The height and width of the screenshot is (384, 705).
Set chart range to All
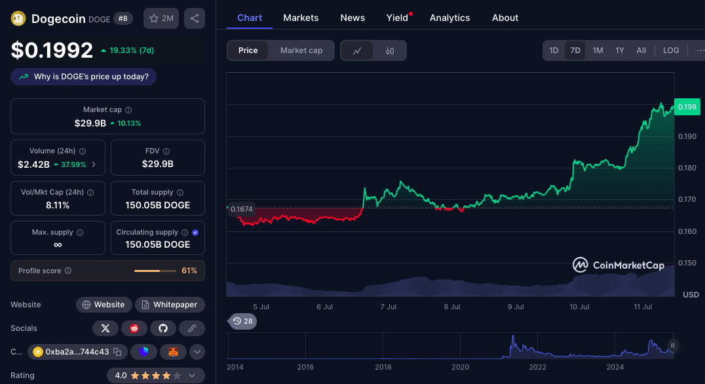click(641, 50)
